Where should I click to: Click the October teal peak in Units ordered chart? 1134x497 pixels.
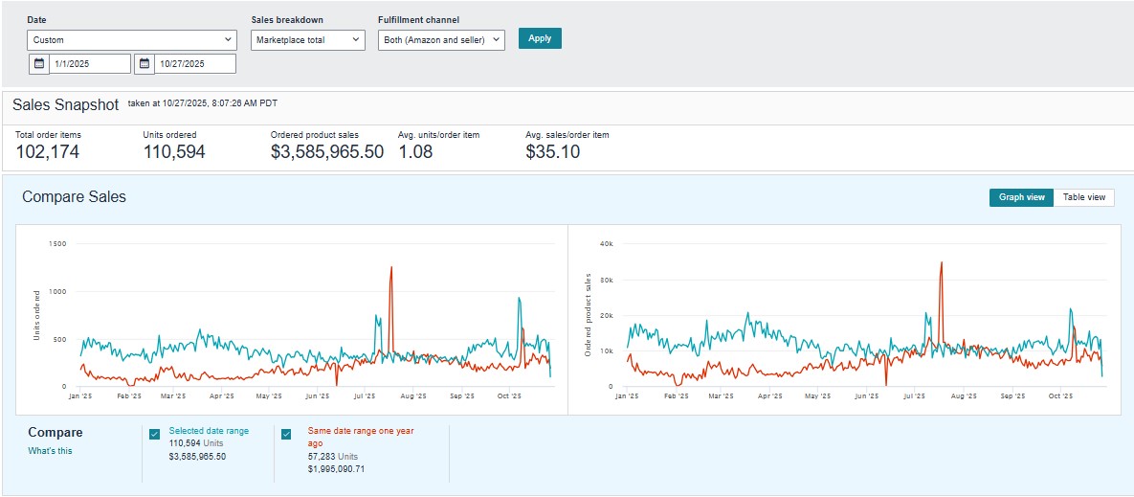pos(519,299)
